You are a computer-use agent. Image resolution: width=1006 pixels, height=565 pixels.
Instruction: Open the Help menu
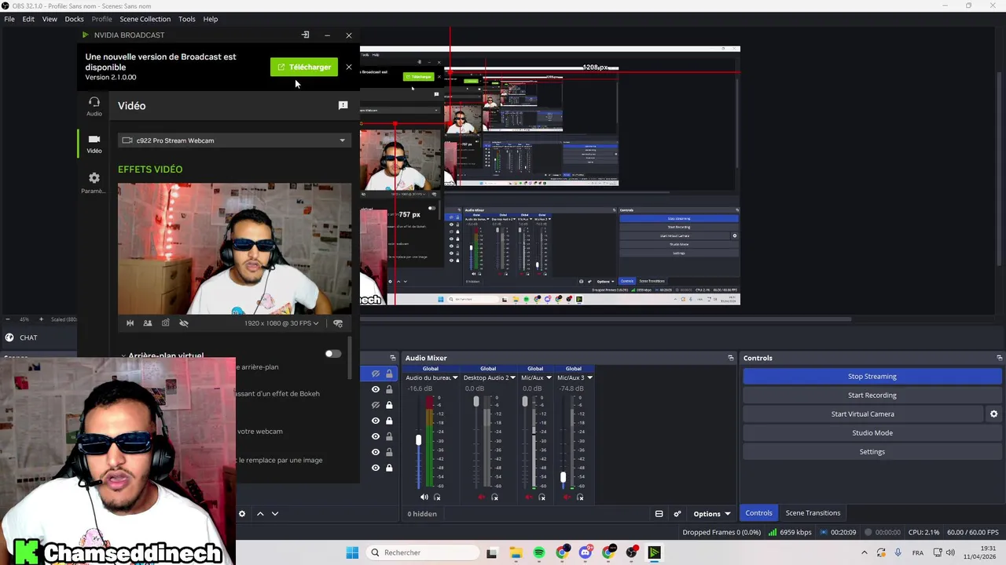click(211, 19)
